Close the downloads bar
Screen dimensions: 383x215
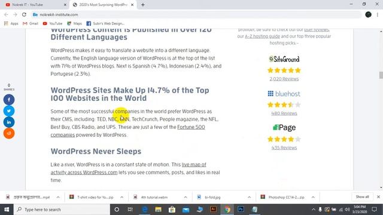pyautogui.click(x=378, y=197)
